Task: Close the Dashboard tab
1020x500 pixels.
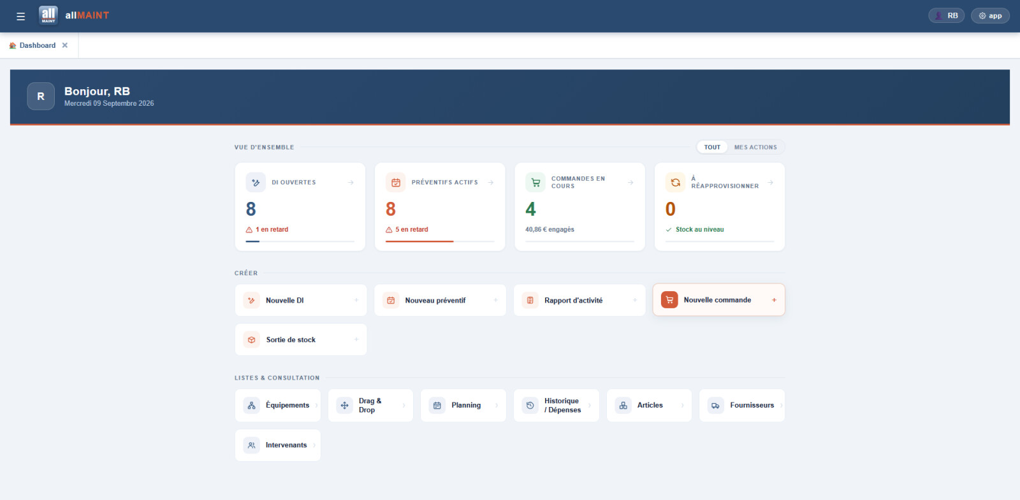Action: point(65,46)
